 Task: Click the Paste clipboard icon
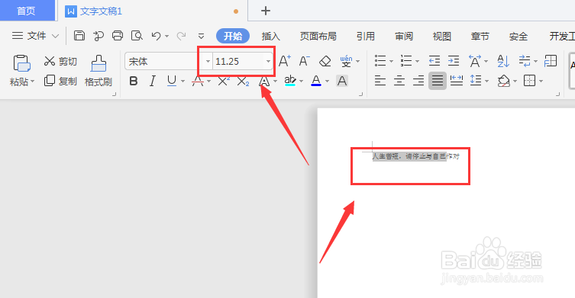click(21, 63)
